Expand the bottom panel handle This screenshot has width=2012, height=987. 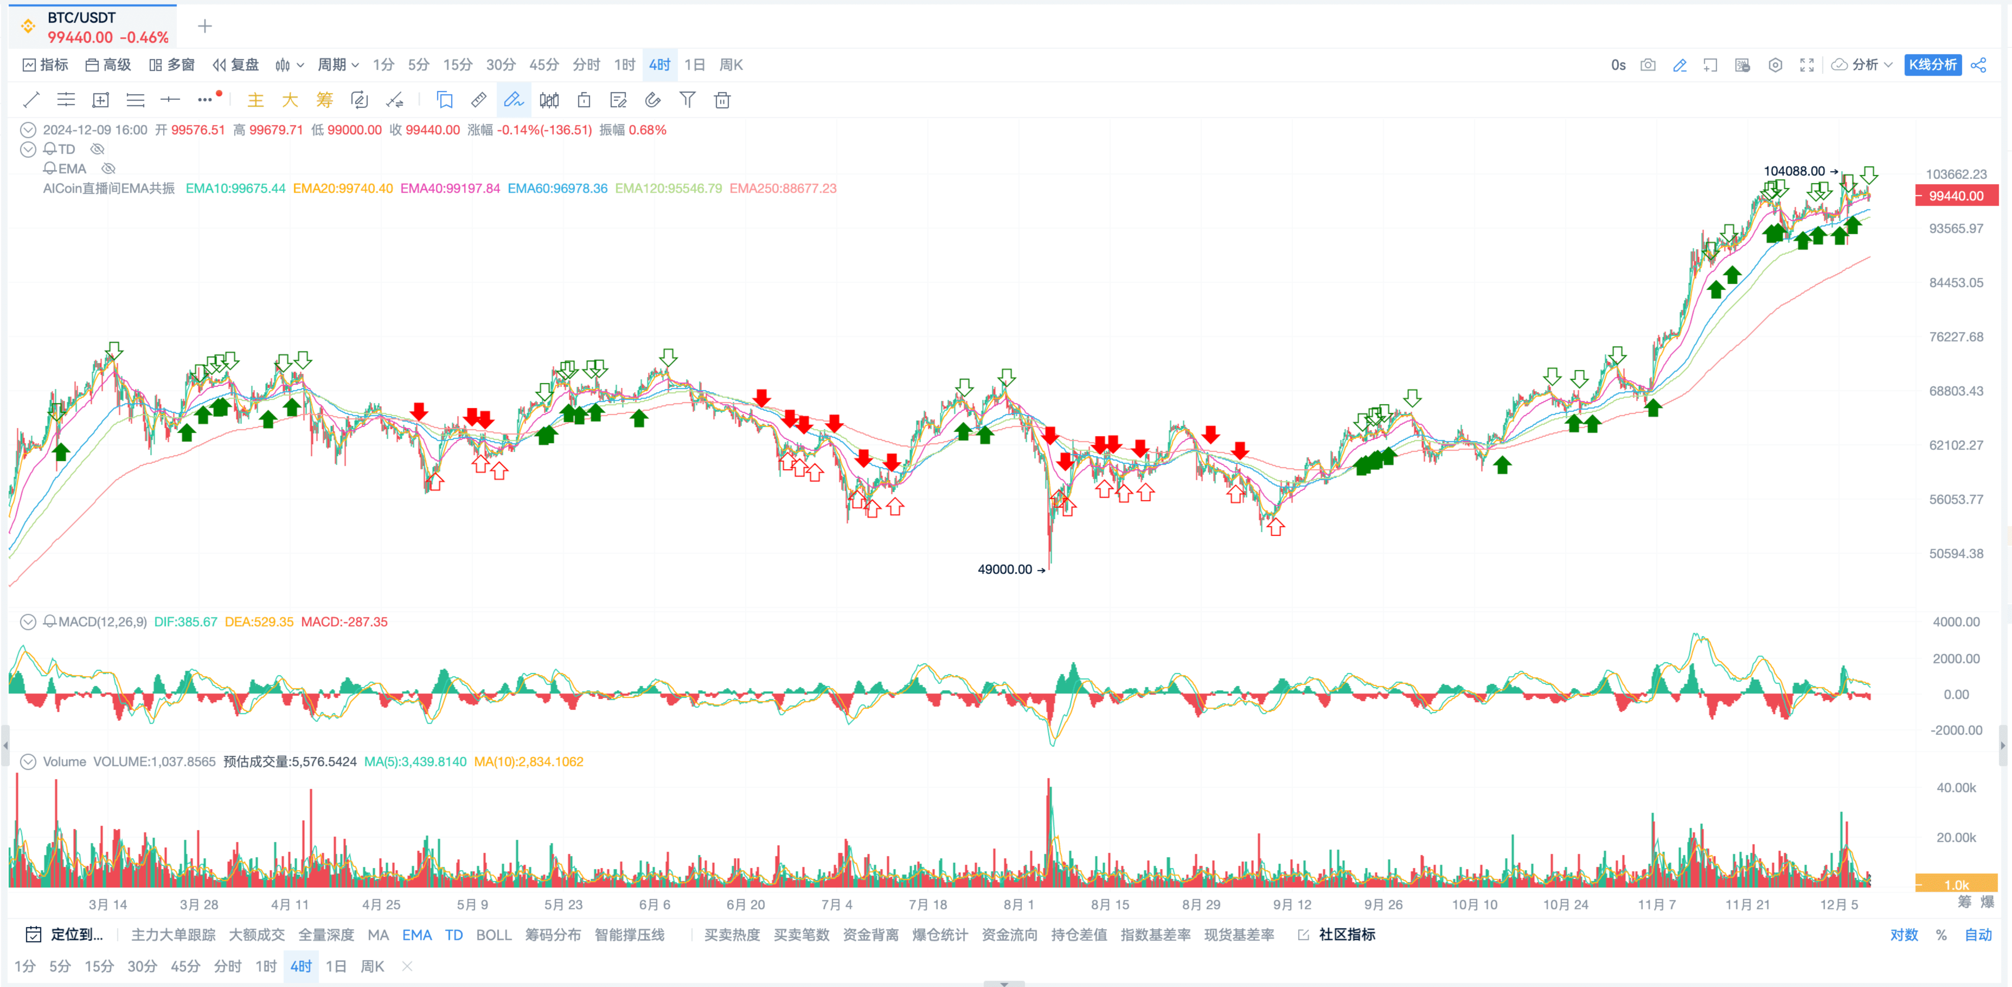[x=1005, y=983]
